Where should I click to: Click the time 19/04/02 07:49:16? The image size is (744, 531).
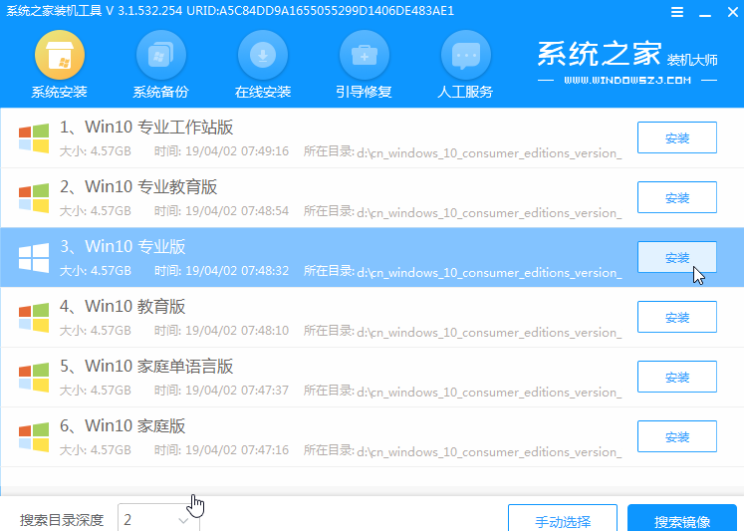[237, 151]
